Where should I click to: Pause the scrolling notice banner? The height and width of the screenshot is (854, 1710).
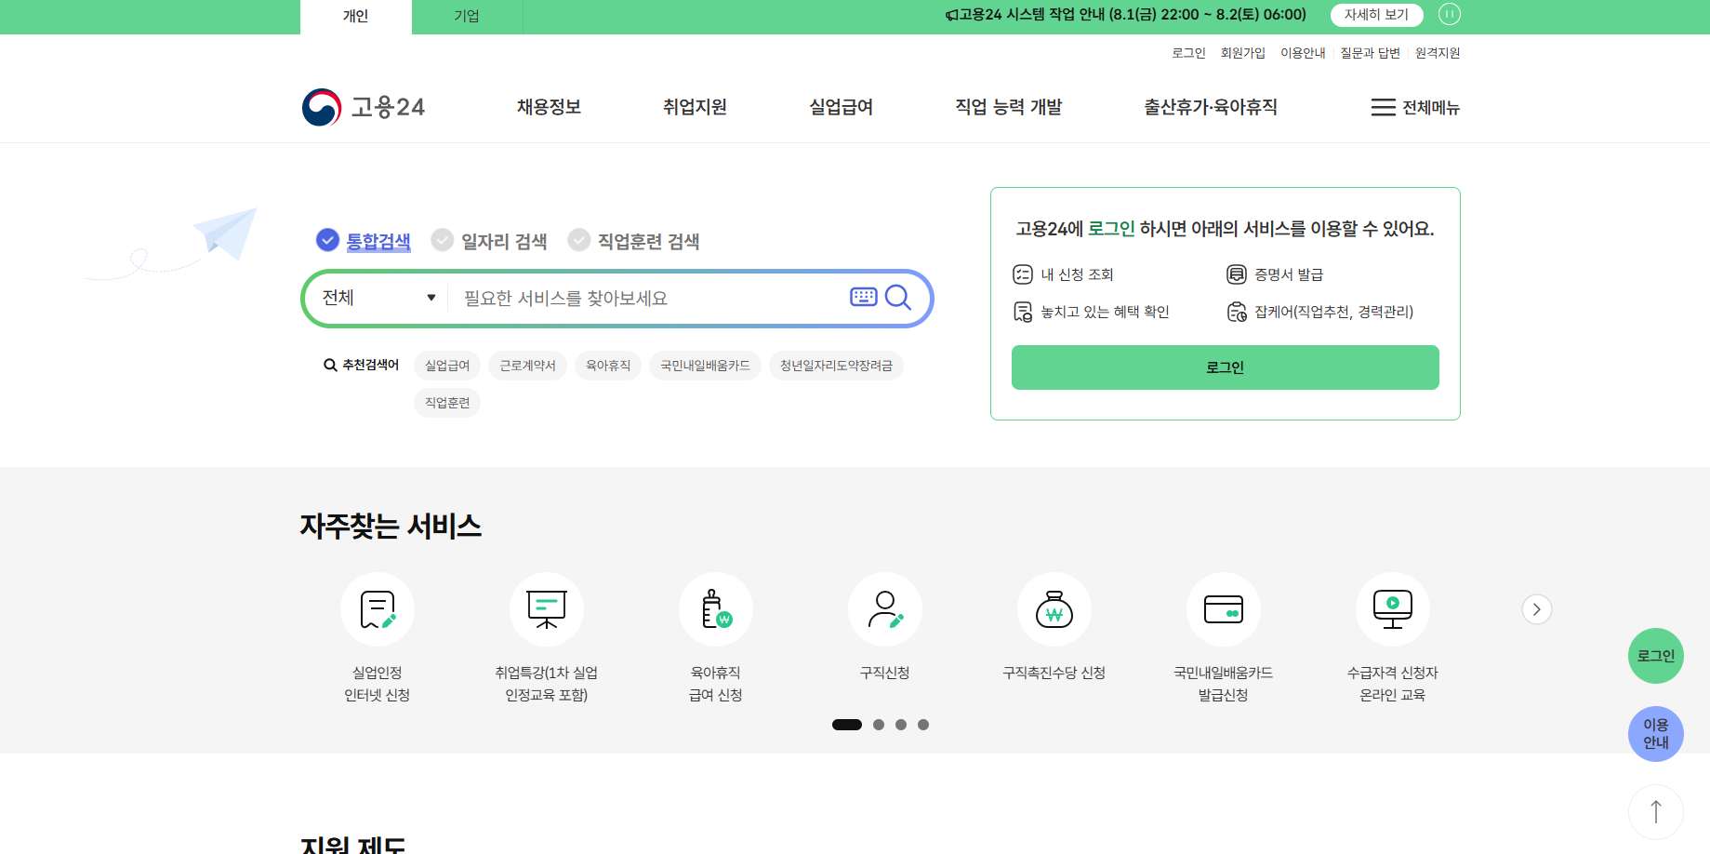[1449, 14]
